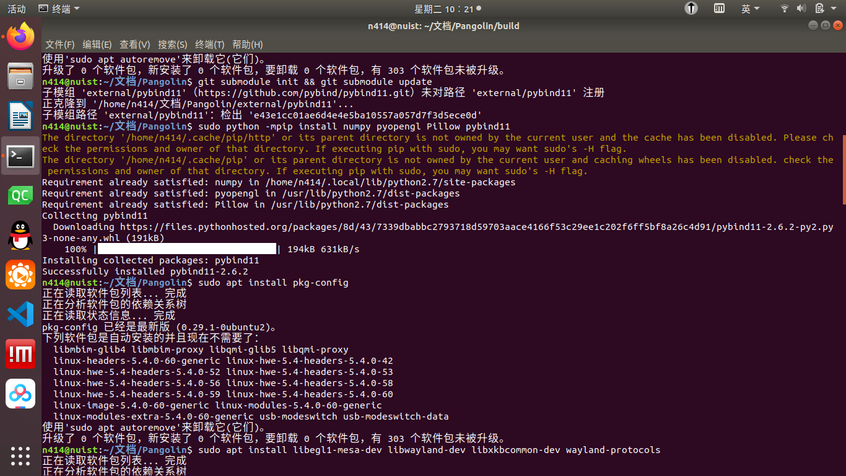846x476 pixels.
Task: Open the green QC dock app
Action: click(20, 195)
